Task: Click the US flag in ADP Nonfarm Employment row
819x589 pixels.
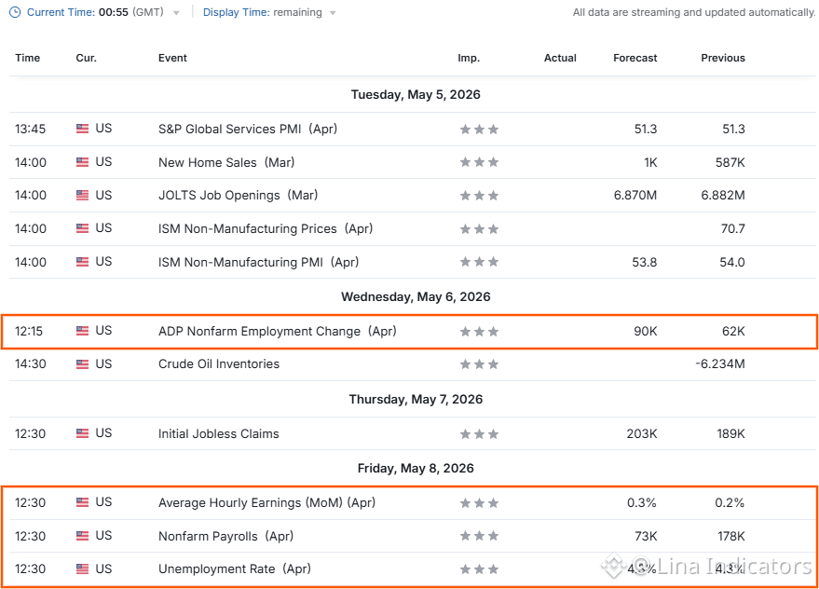Action: point(83,331)
